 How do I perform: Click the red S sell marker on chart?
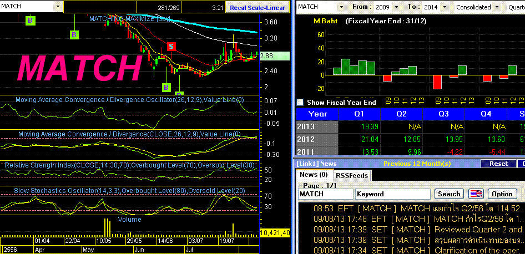point(171,47)
